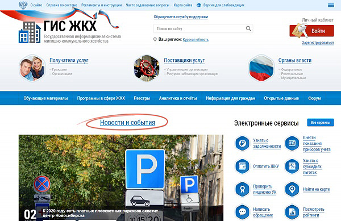Image resolution: width=341 pixels, height=221 pixels.
Task: Open Информация для граждан menu
Action: (x=231, y=98)
